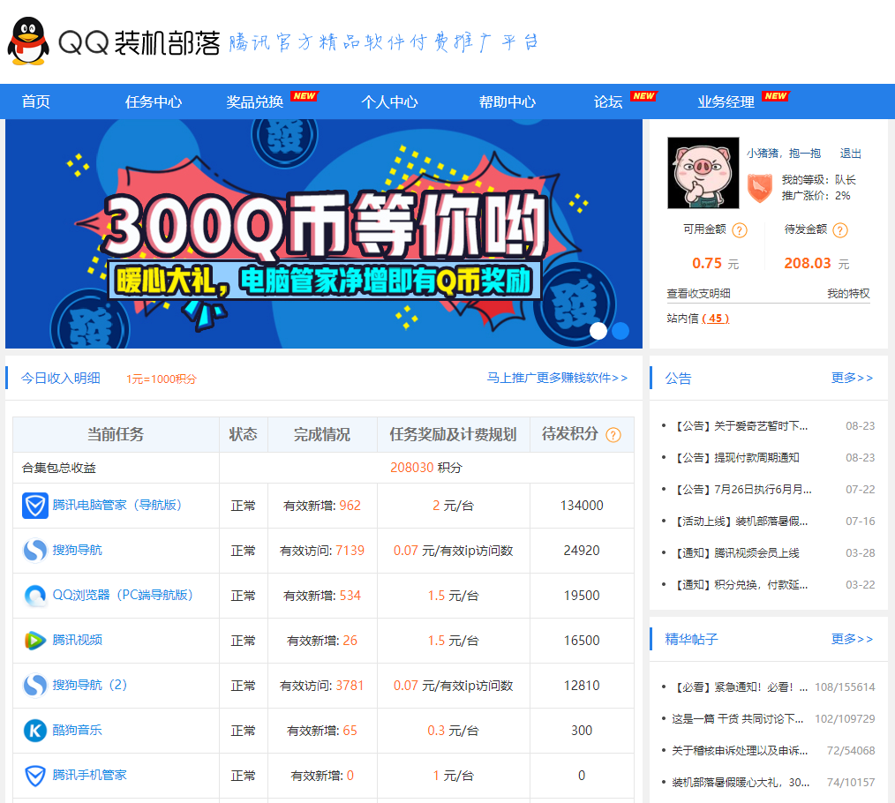Open post 装机部落暑假暖心大礼，30...
Screen dimensions: 895x803
741,783
